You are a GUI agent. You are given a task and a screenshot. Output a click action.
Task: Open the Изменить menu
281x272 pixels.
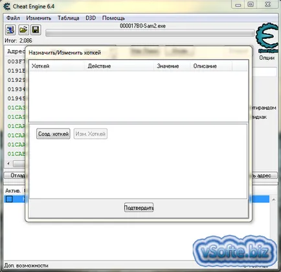pyautogui.click(x=39, y=18)
